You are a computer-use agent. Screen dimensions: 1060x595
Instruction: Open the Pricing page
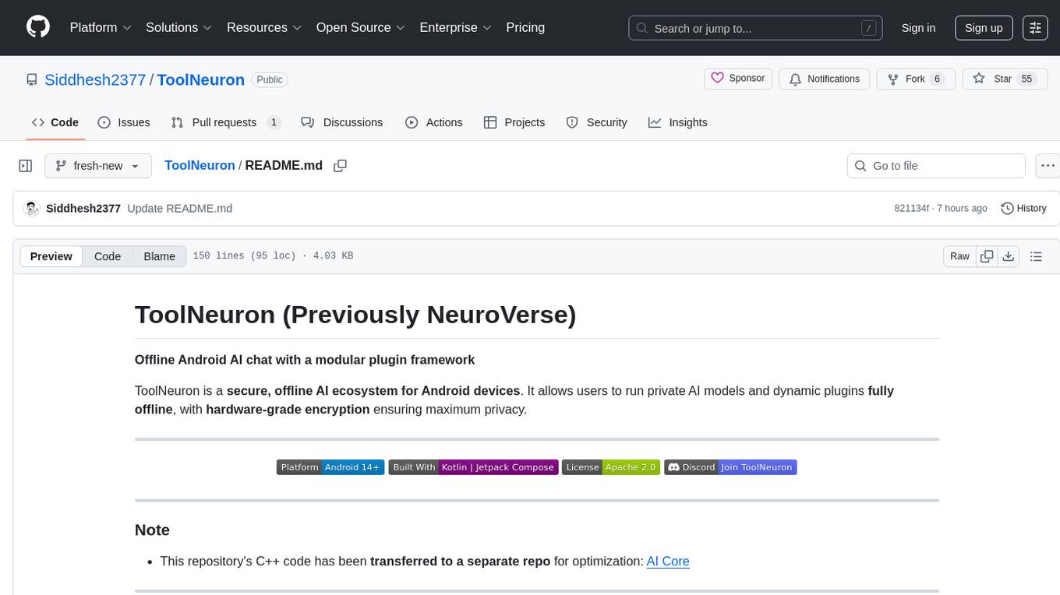pyautogui.click(x=525, y=27)
